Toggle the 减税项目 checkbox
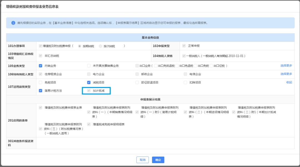 89,83
